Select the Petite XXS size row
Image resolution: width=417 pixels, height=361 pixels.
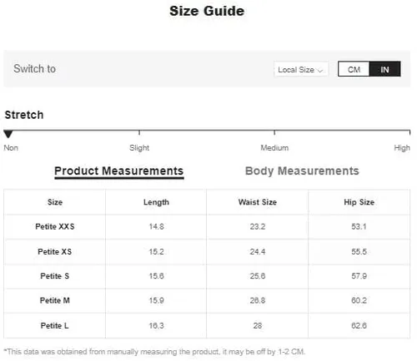207,227
